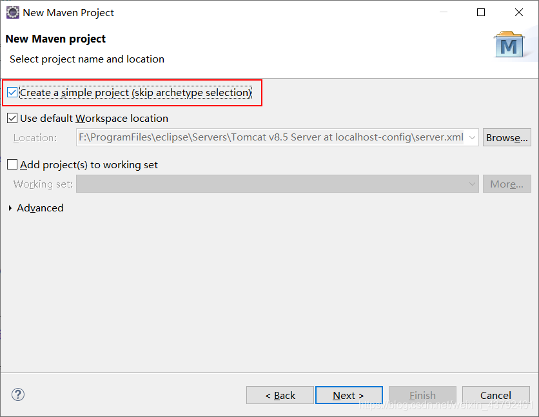
Task: Proceed by clicking Next
Action: (x=349, y=395)
